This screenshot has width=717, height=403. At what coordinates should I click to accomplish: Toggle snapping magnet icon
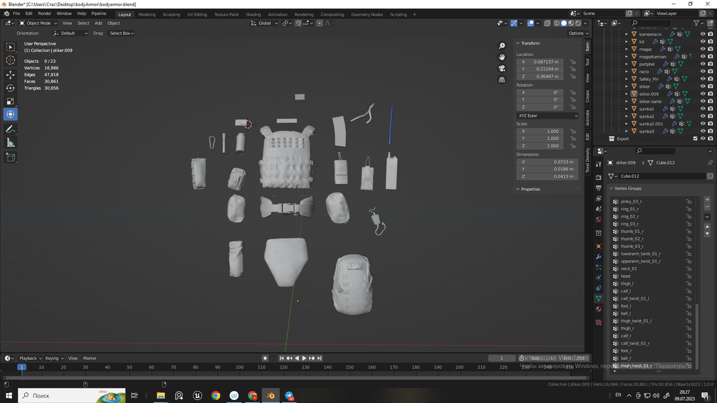298,23
